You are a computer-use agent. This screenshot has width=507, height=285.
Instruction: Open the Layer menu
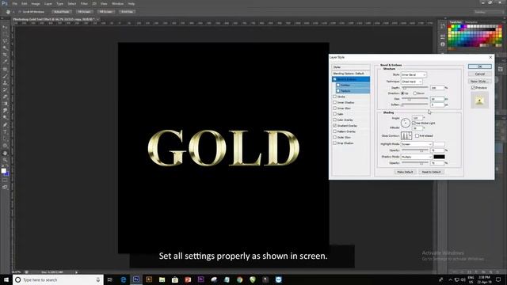pos(48,3)
